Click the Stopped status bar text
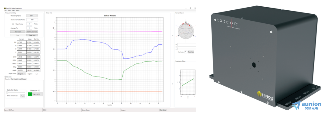Screen dimensions: 325x113 (x=123, y=110)
